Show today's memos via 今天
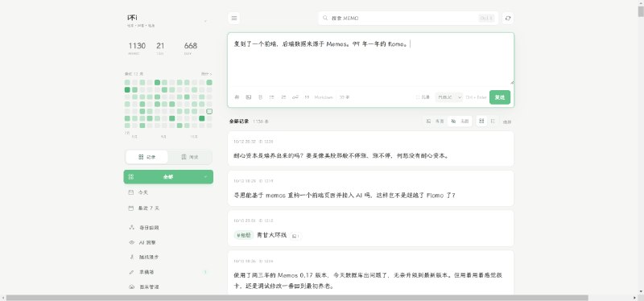Screen dimensions: 644x301 pos(168,192)
